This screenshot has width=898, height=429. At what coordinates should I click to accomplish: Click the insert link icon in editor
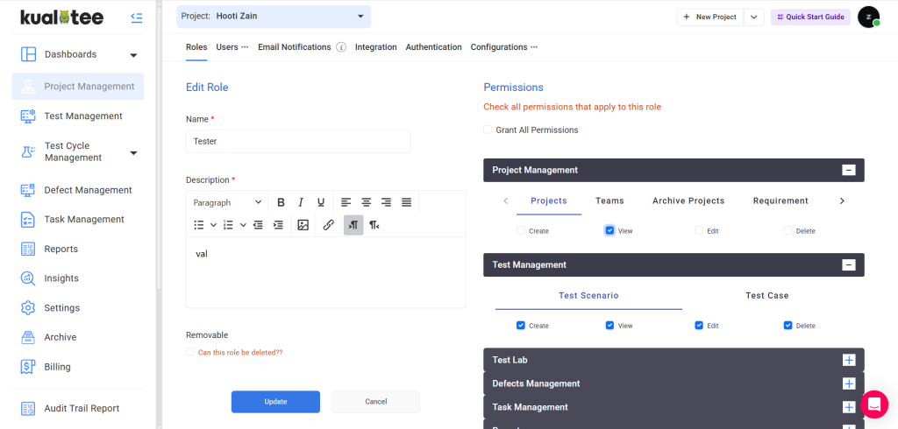click(x=328, y=225)
